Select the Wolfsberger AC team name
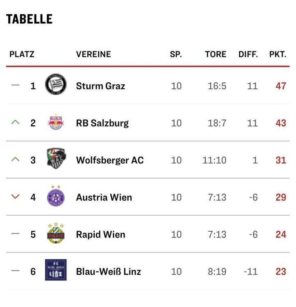Screen dimensions: 296x307 (110, 160)
